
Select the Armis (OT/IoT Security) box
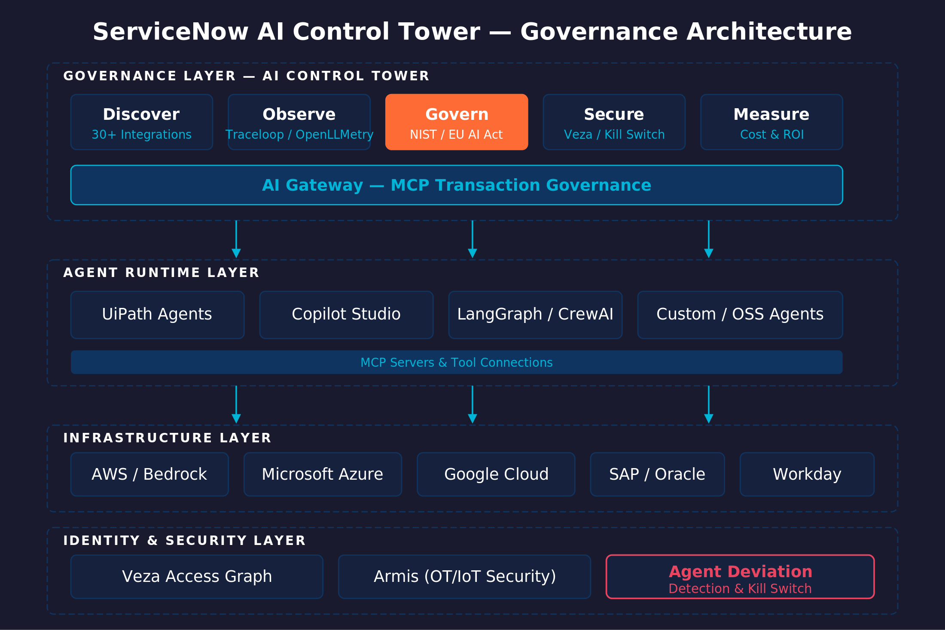(x=464, y=576)
